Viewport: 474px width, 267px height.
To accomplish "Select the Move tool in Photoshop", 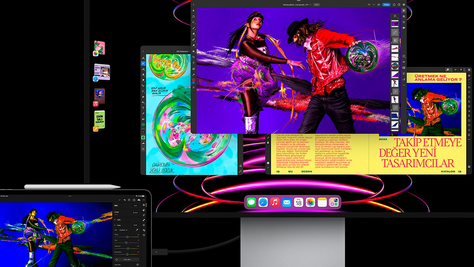I will click(x=194, y=10).
